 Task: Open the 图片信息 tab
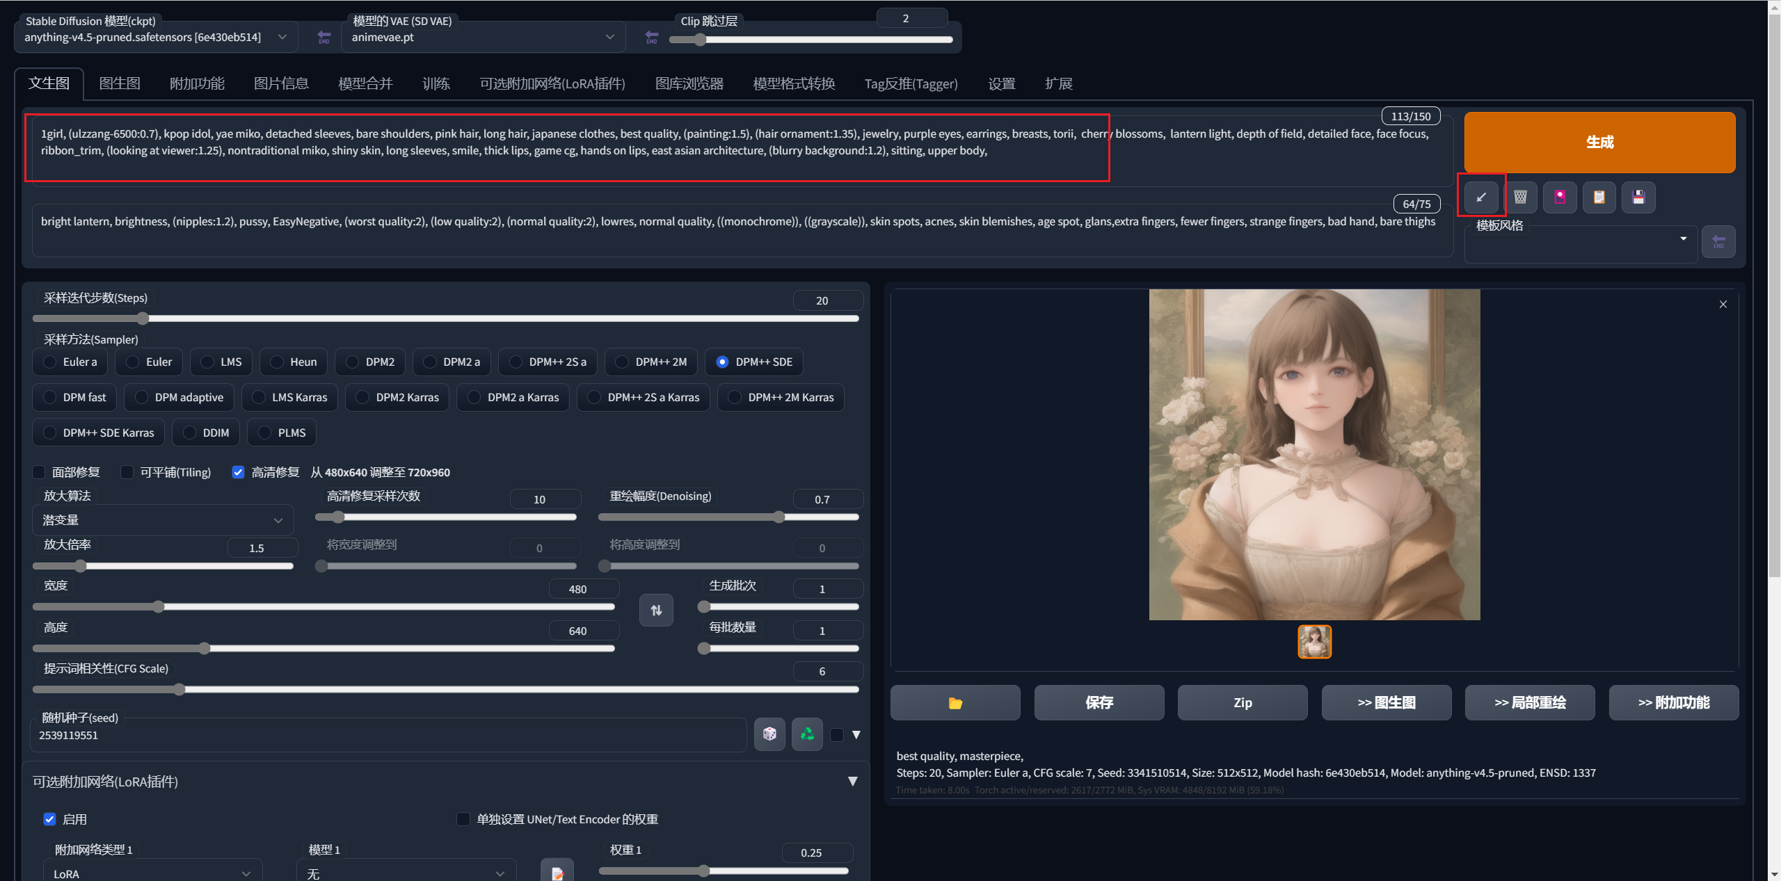(281, 84)
